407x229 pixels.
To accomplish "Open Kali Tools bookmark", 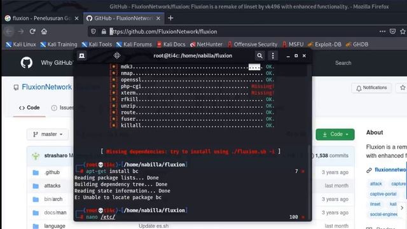I will point(97,45).
